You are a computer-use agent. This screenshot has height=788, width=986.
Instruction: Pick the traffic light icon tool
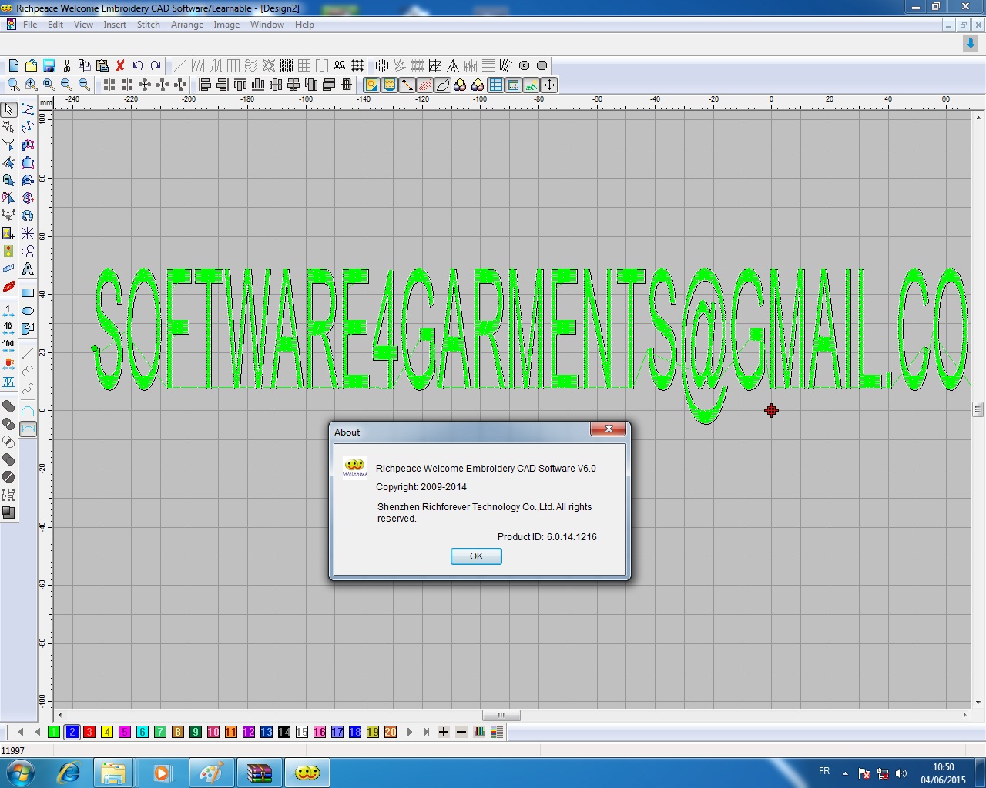[x=8, y=251]
